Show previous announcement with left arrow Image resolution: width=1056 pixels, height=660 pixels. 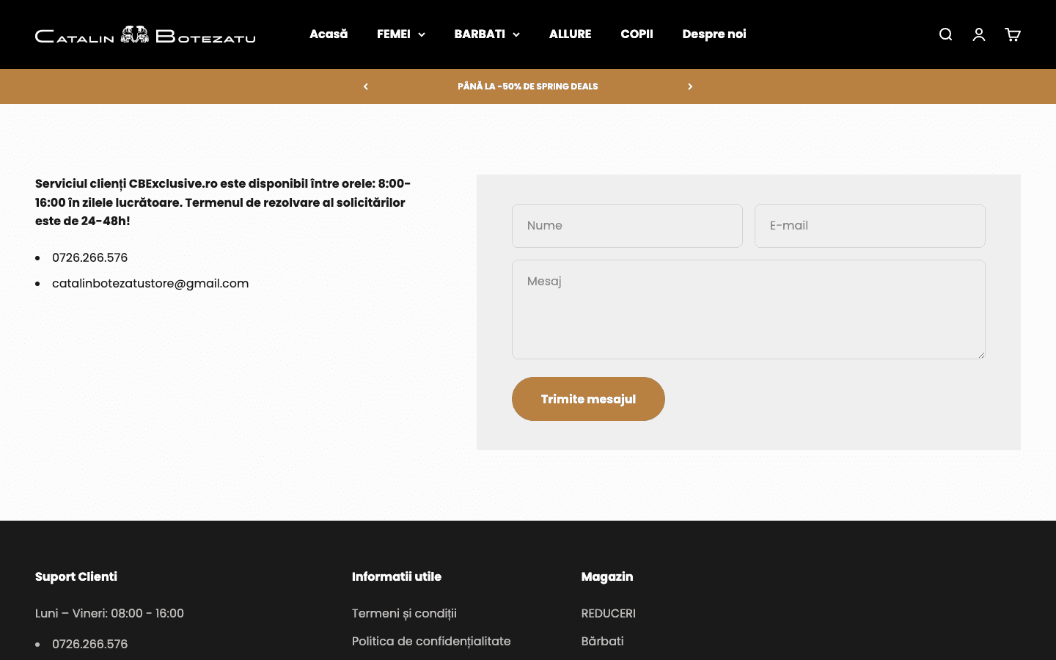pyautogui.click(x=366, y=87)
